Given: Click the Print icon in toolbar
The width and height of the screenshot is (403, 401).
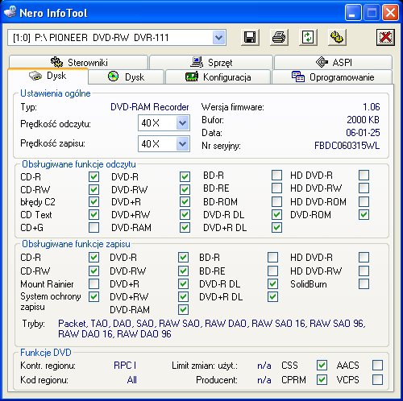Looking at the screenshot, I should 279,37.
